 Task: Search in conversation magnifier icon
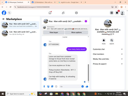click(x=112, y=40)
